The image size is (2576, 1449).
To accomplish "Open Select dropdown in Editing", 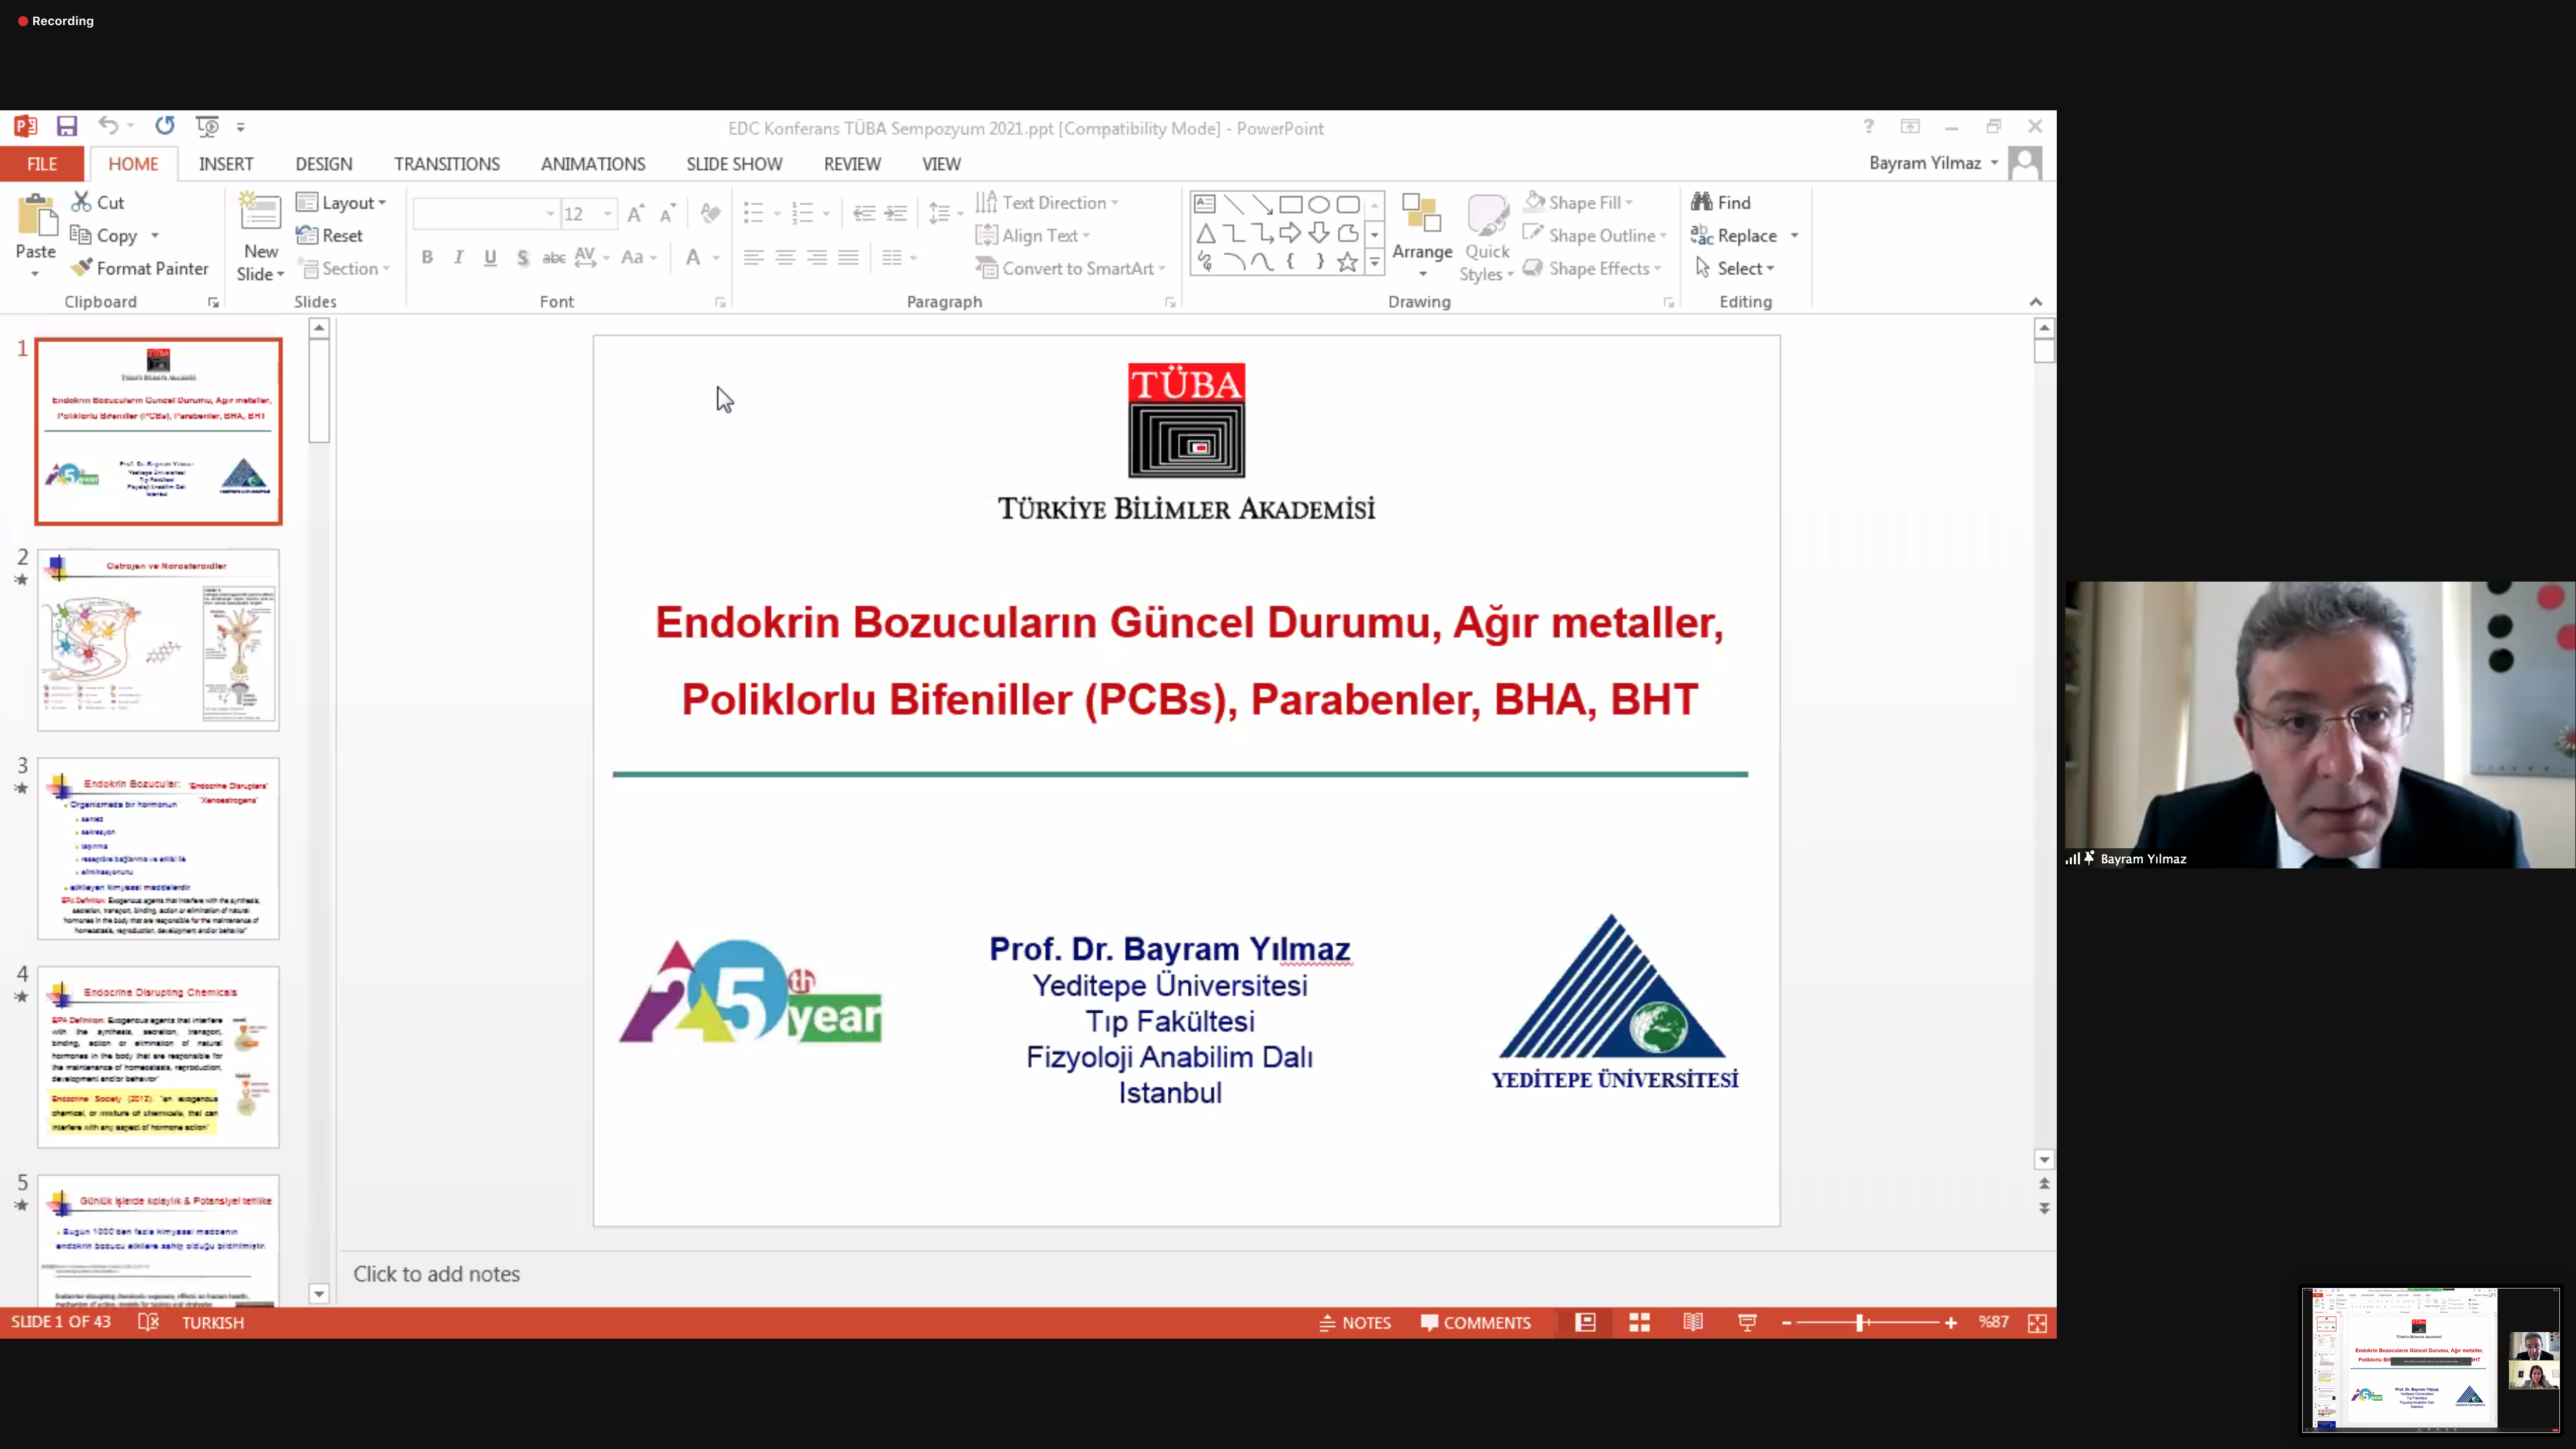I will pos(1735,268).
